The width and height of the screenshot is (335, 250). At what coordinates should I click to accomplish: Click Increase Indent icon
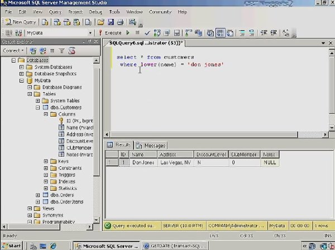274,33
